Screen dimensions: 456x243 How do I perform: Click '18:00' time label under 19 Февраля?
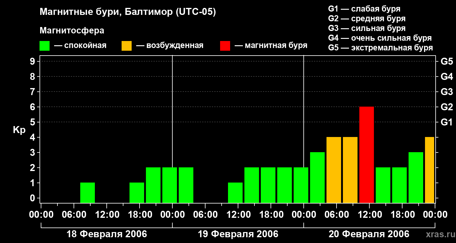coord(271,214)
